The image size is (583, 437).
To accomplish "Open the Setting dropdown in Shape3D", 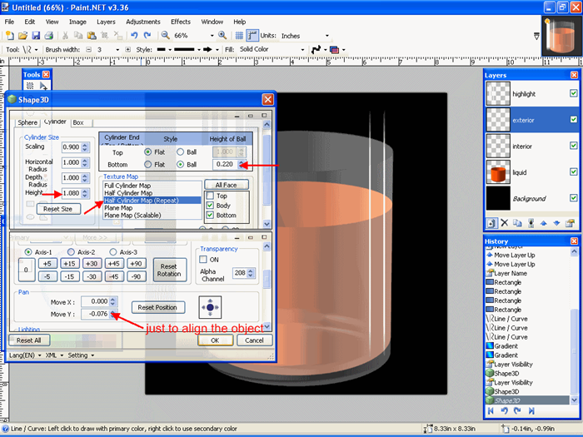I will point(81,355).
